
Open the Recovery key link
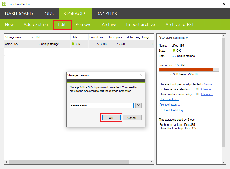click(x=169, y=99)
